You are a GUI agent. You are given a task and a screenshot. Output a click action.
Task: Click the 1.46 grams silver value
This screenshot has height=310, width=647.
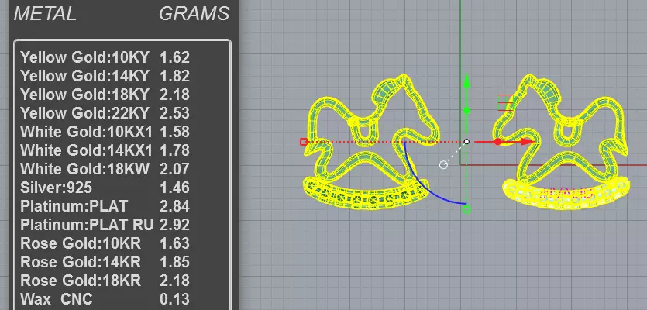point(175,188)
